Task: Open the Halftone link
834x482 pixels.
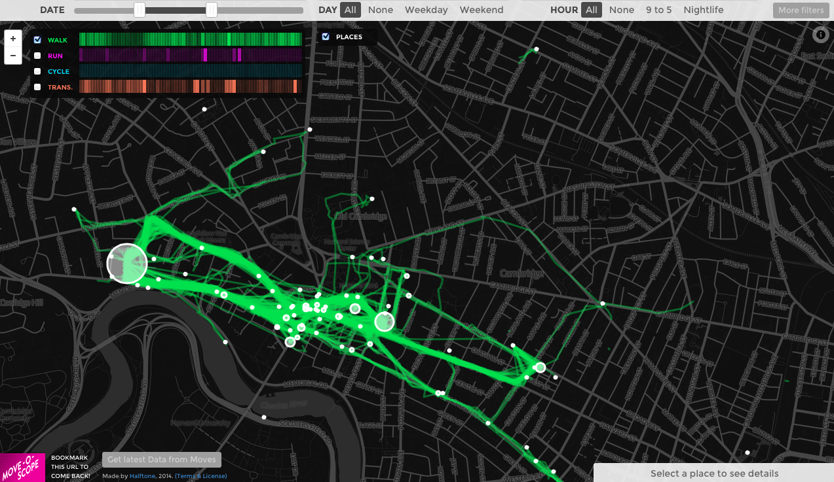Action: pyautogui.click(x=142, y=476)
